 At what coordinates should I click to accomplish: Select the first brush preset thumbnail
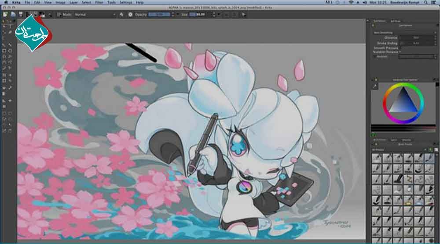click(x=377, y=158)
